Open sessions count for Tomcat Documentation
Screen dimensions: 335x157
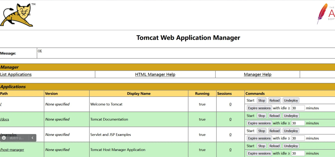pos(230,119)
